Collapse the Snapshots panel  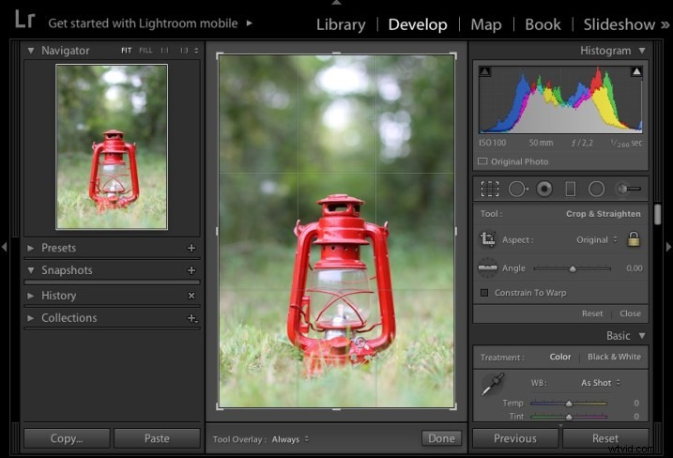31,270
